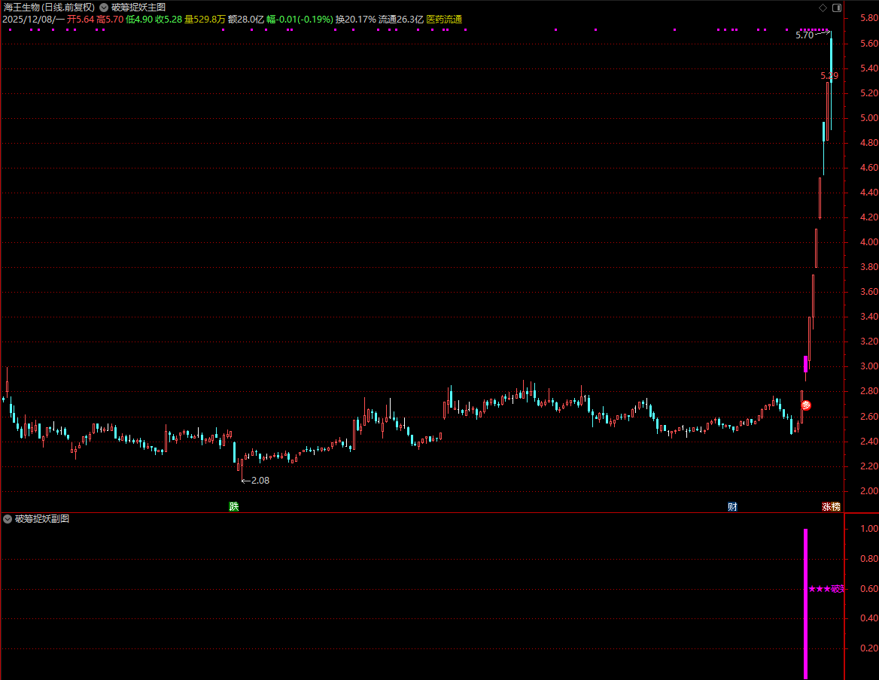879x680 pixels.
Task: Click the red 涨榜 event marker
Action: pos(831,507)
